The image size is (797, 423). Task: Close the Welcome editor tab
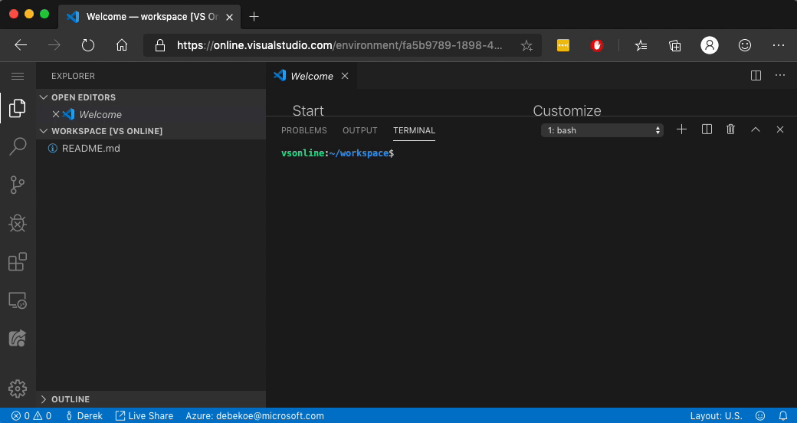pos(345,76)
